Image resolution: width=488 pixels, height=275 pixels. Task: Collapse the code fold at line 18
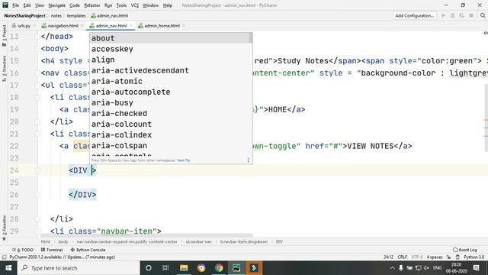(x=37, y=98)
